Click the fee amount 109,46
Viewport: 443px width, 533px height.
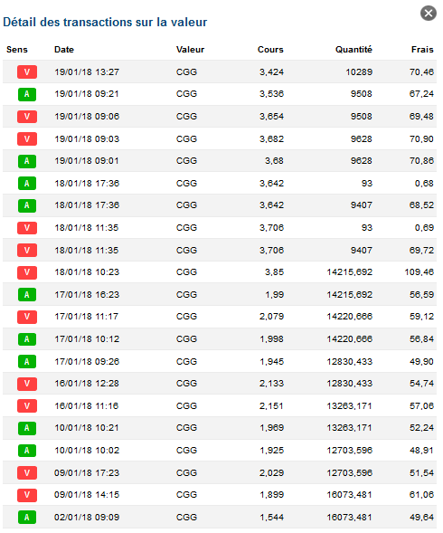419,272
